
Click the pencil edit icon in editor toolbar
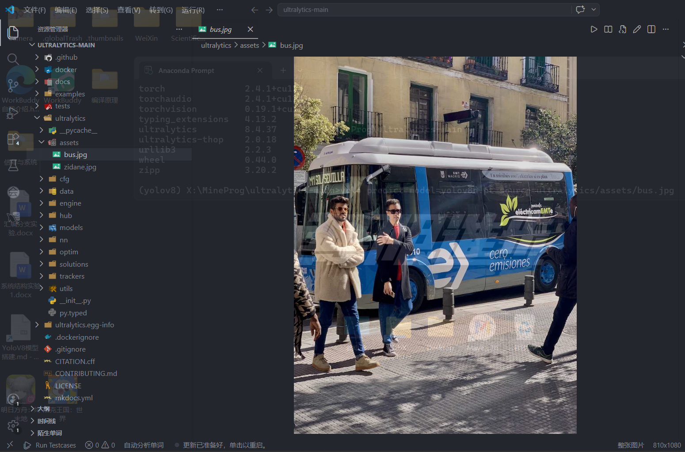(636, 29)
